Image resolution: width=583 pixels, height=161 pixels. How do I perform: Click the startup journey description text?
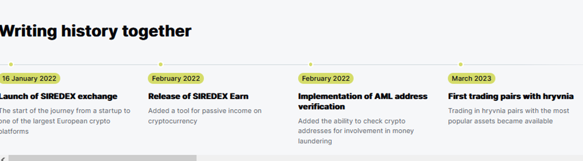pyautogui.click(x=65, y=121)
